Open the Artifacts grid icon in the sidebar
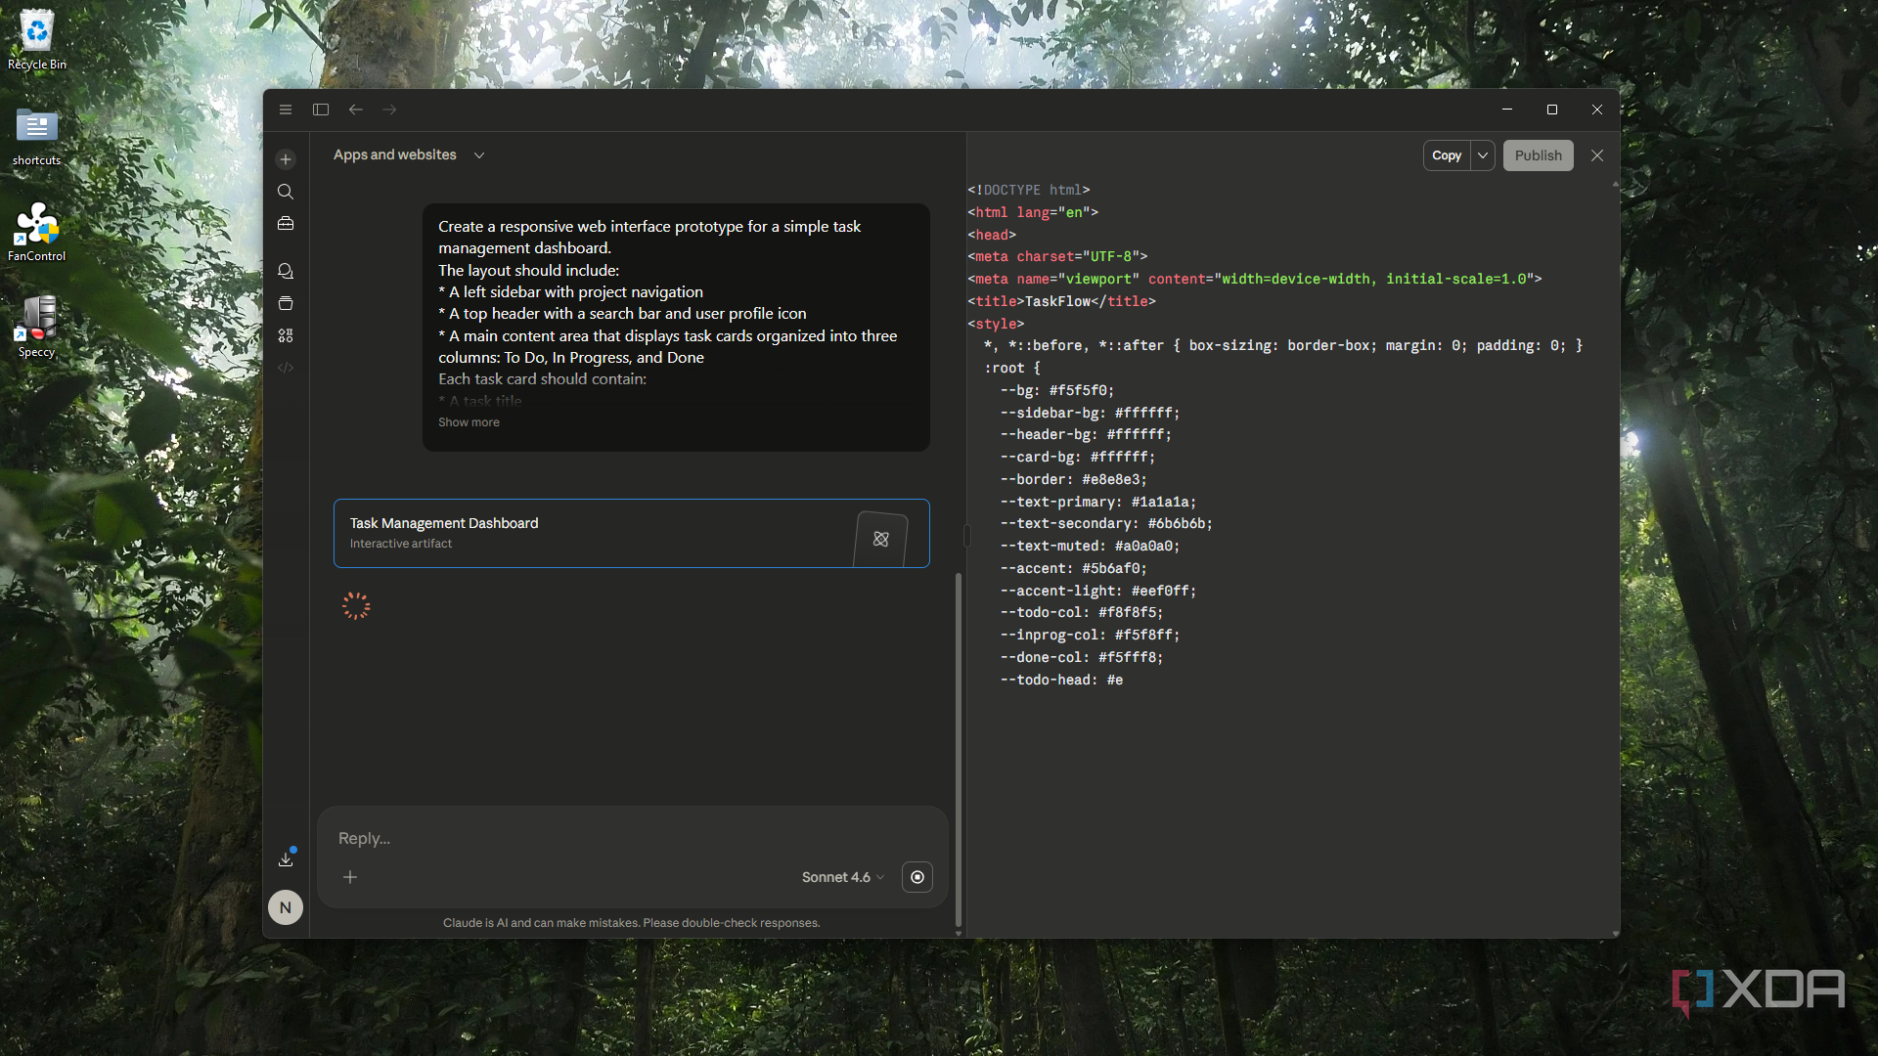This screenshot has width=1878, height=1056. [286, 335]
